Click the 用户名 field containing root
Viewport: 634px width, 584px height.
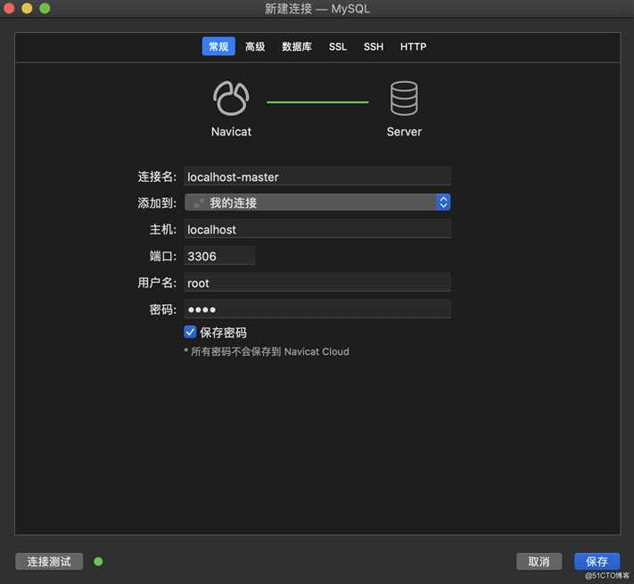pyautogui.click(x=317, y=283)
